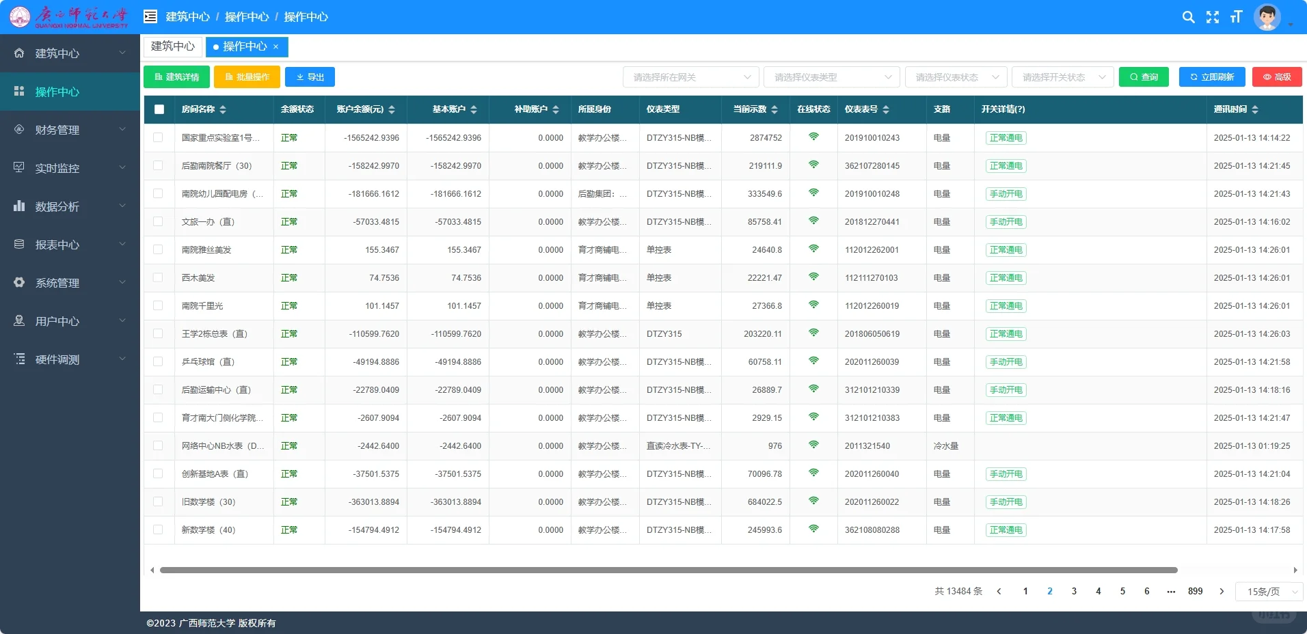Switch to the 建筑中心 tab
The width and height of the screenshot is (1307, 634).
173,46
